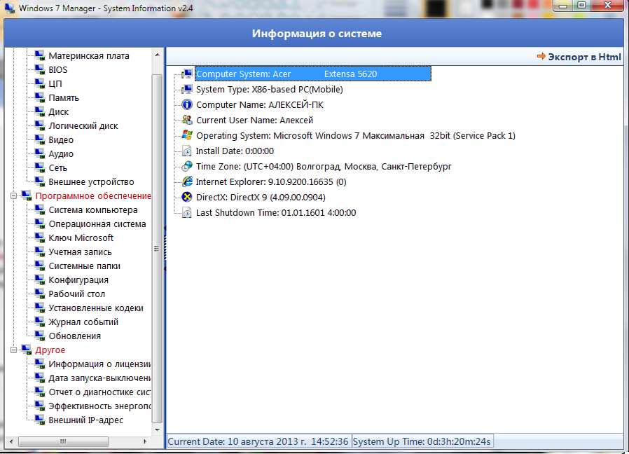
Task: Click the System Type monitor icon
Action: [x=187, y=89]
